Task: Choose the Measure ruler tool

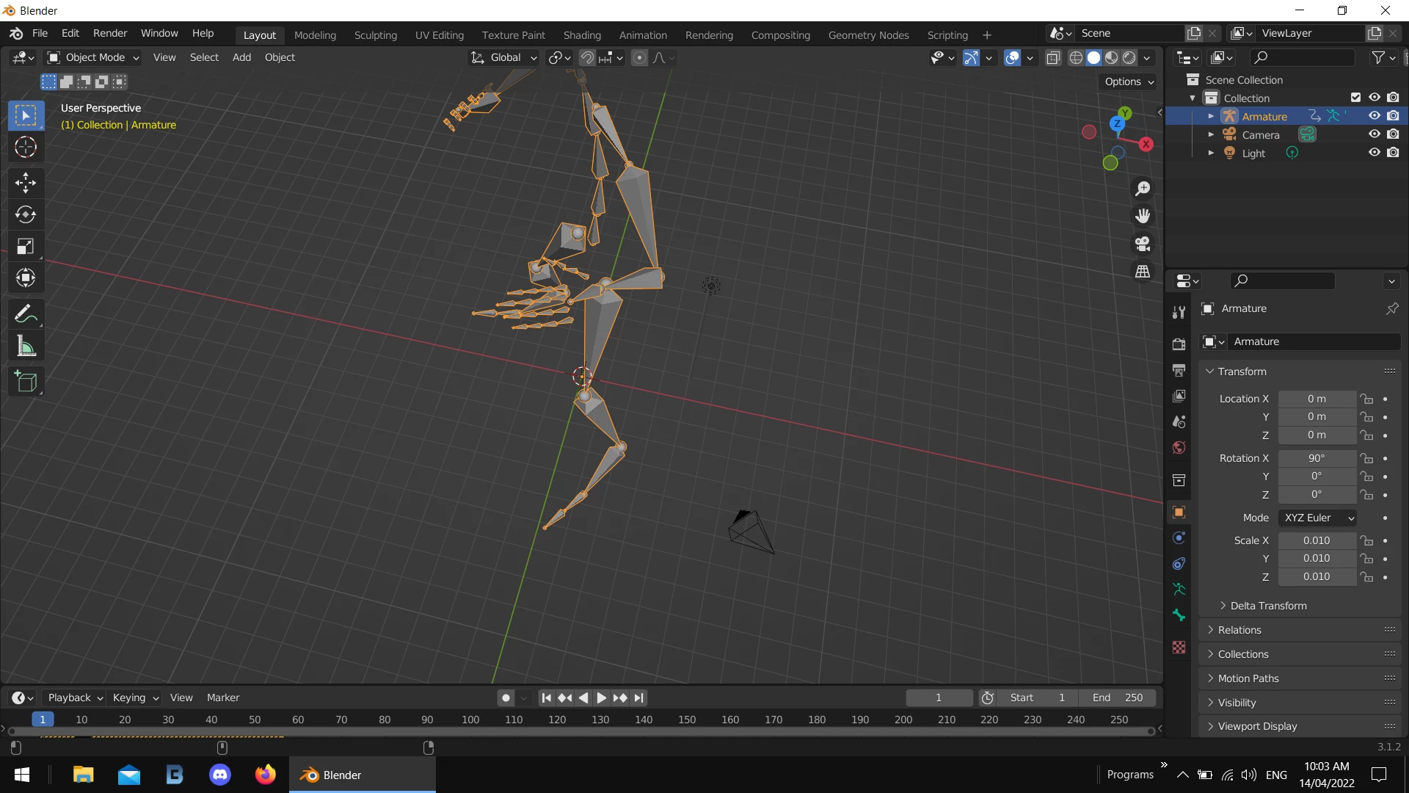Action: (26, 346)
